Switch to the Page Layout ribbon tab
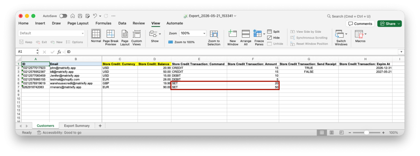 pos(78,23)
